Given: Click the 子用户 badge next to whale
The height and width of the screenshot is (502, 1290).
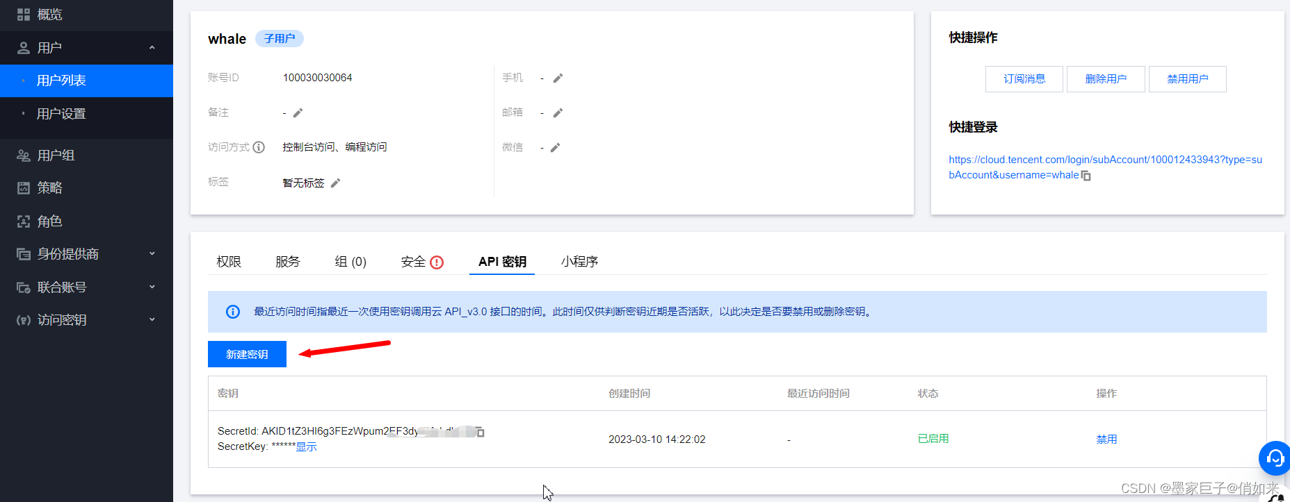Looking at the screenshot, I should 280,38.
